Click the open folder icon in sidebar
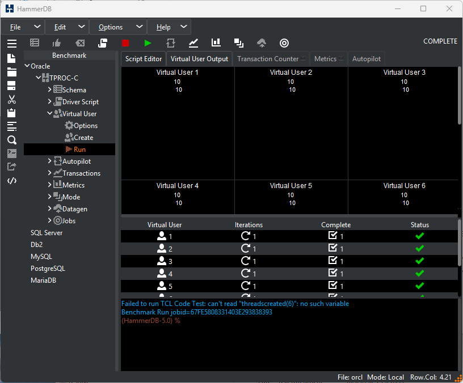Screen dimensions: 463x383 11,72
